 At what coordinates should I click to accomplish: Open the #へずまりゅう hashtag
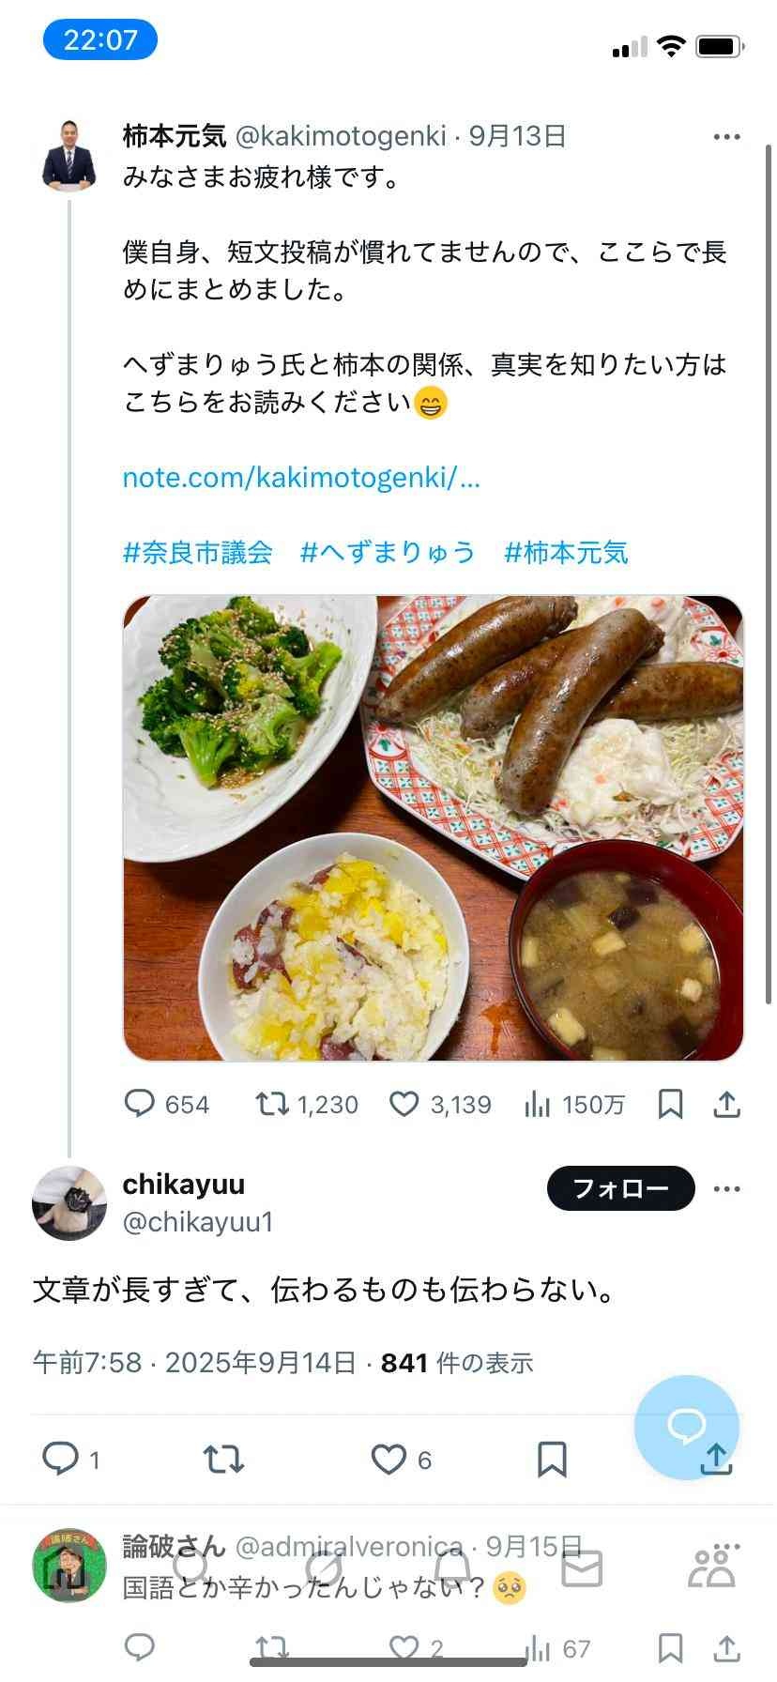coord(388,553)
